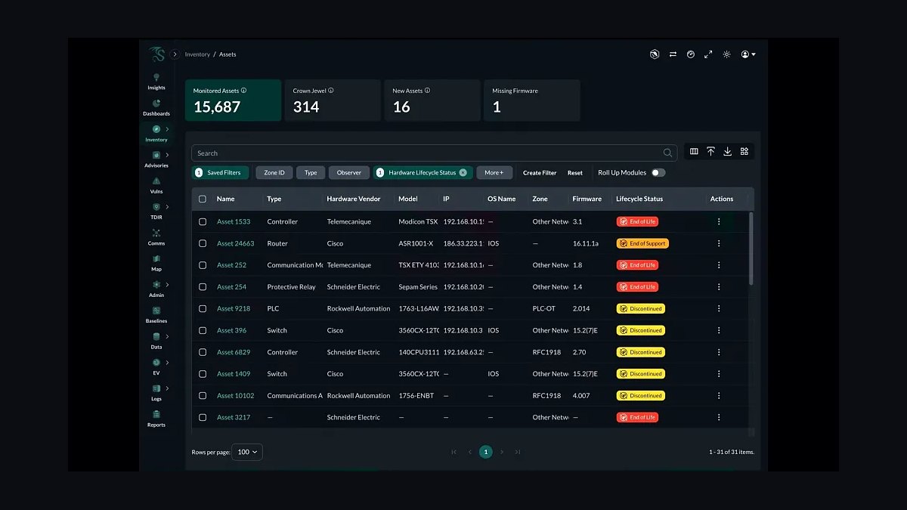This screenshot has width=907, height=510.
Task: Open the column chooser icon
Action: pyautogui.click(x=694, y=152)
